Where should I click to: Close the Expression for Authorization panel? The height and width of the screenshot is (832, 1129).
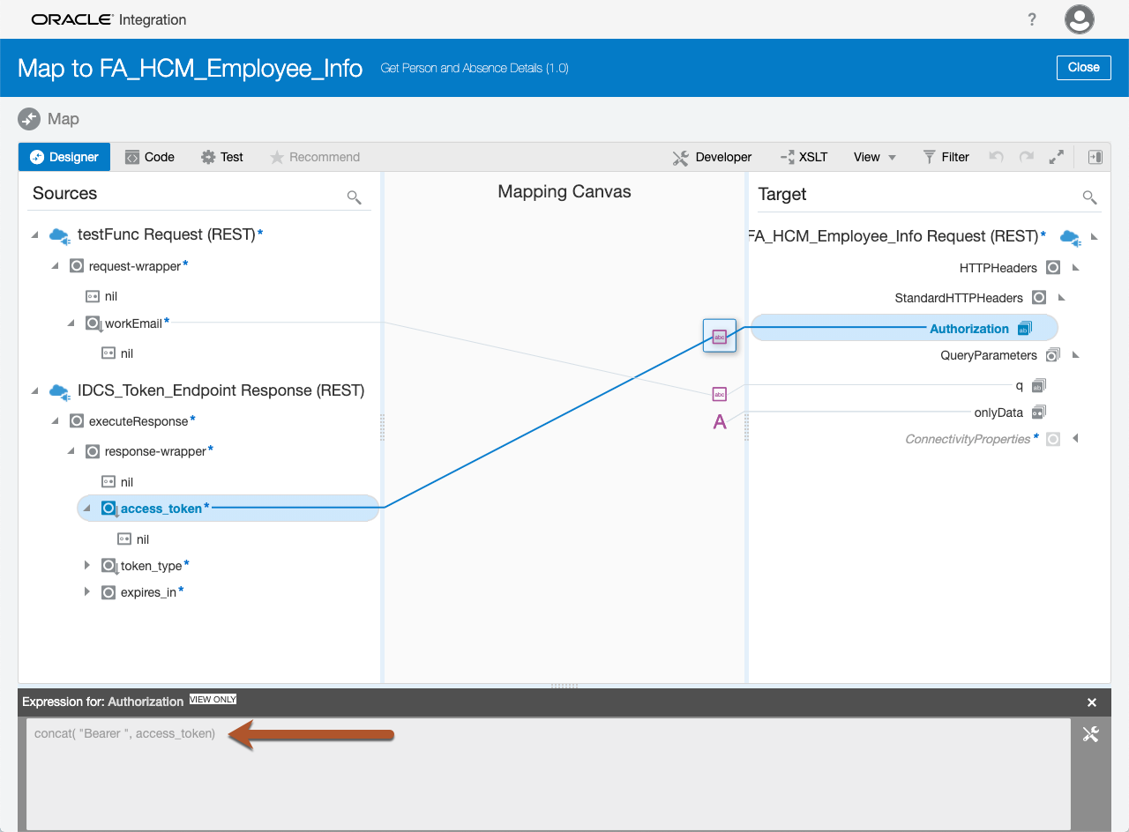click(1092, 702)
